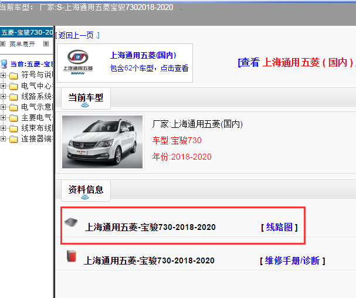
Task: Click the list icon right of 菜单展开
Action: tap(46, 43)
